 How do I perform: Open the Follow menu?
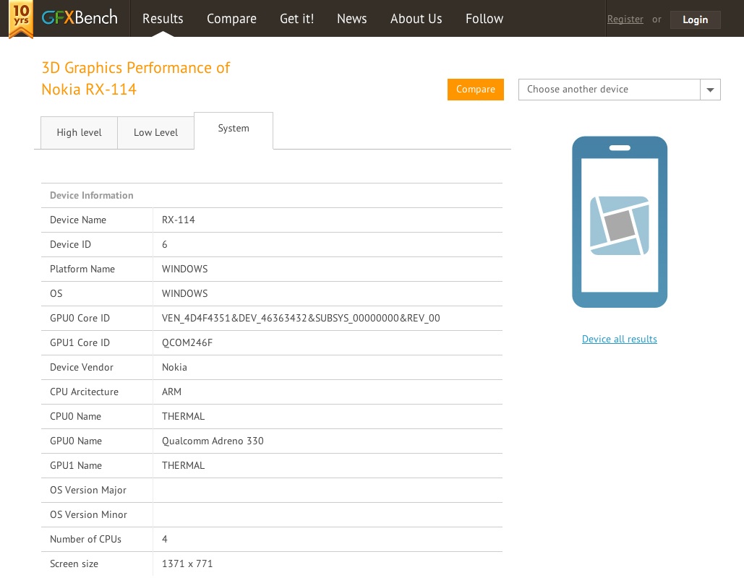coord(484,19)
